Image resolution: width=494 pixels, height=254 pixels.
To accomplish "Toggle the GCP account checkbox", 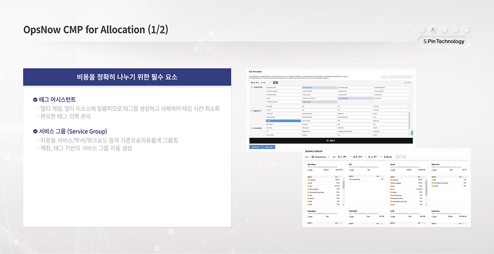I will point(370,157).
